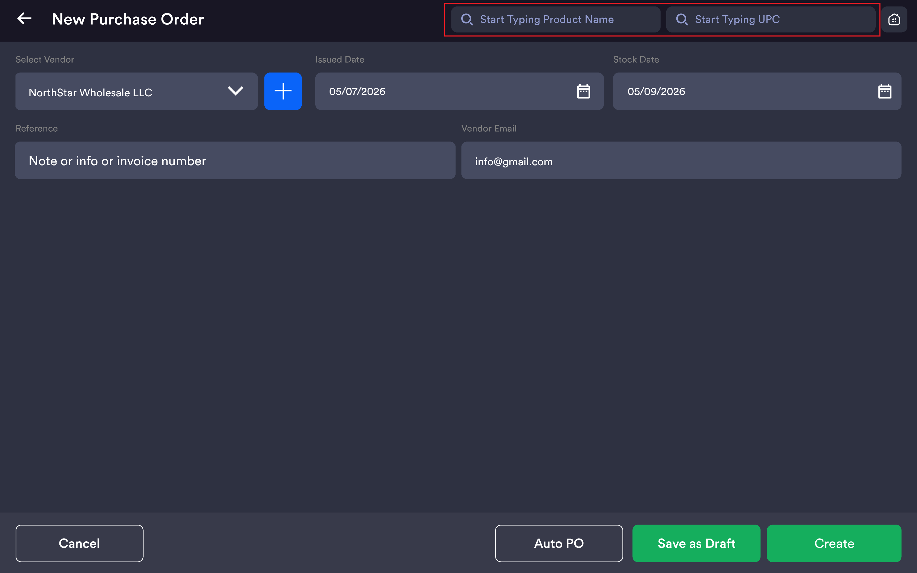The image size is (917, 573).
Task: Click the UPC search magnifier icon
Action: [x=682, y=19]
